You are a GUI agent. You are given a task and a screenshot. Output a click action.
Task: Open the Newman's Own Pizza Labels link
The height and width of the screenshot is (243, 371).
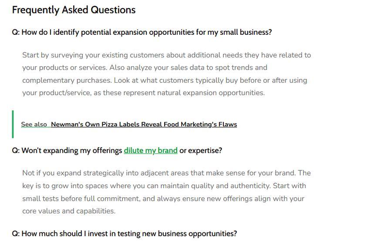pos(144,125)
